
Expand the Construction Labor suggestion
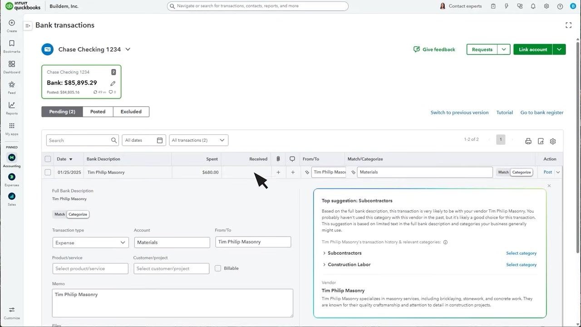[324, 264]
